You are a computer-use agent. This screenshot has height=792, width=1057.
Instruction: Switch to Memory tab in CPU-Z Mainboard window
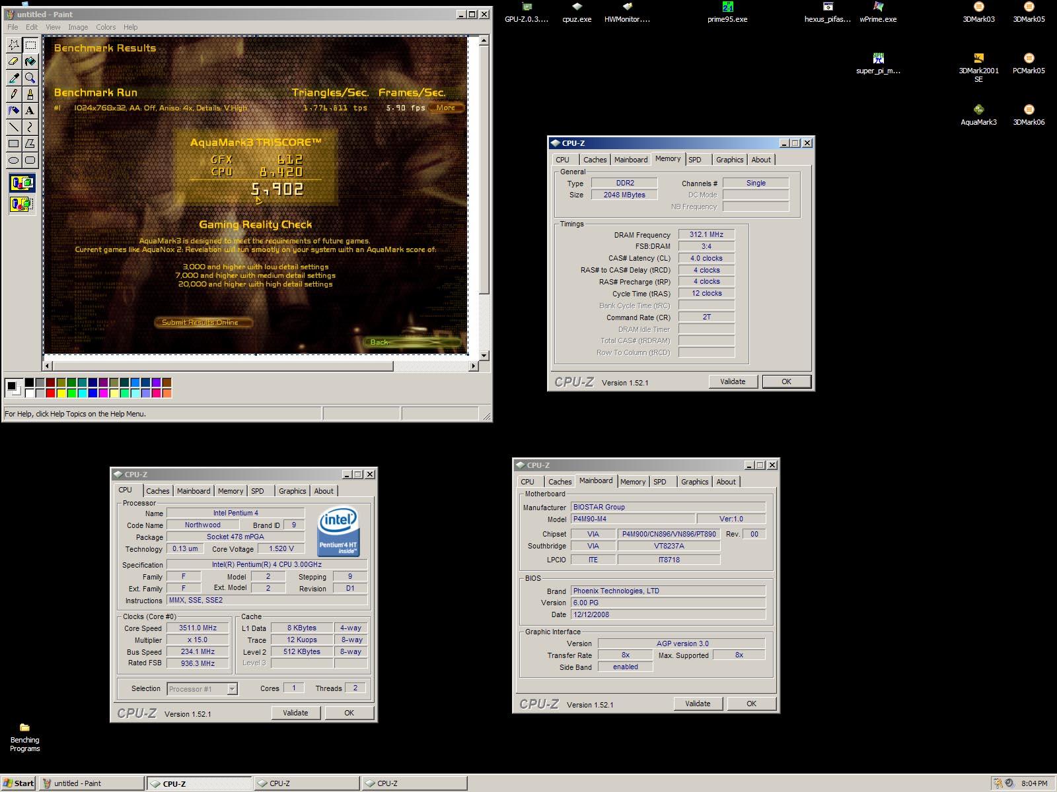pyautogui.click(x=633, y=482)
